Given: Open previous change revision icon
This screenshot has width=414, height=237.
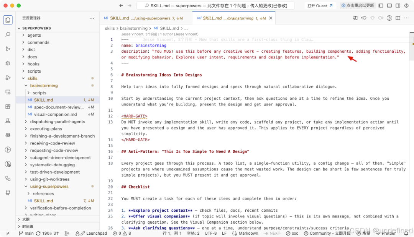Looking at the screenshot, I should [364, 18].
